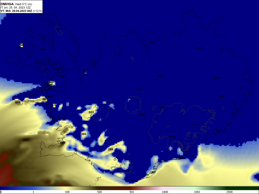The image size is (259, 194).
Task: Click the initial time line "IT: þri. 25. 04. 2023 12Z"
Action: pos(16,8)
